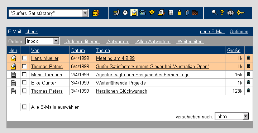Click the trash icon for the 123k email
The width and height of the screenshot is (258, 133).
coord(248,91)
